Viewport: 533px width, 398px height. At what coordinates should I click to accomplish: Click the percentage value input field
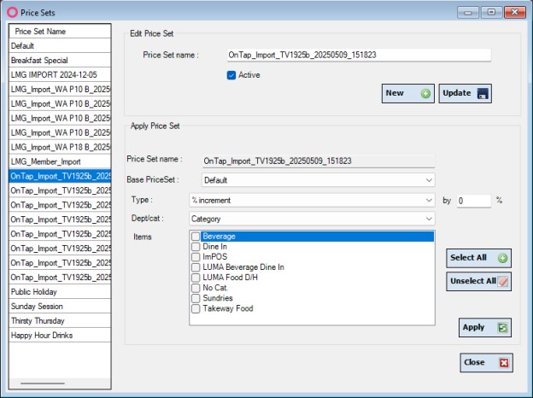(x=473, y=200)
